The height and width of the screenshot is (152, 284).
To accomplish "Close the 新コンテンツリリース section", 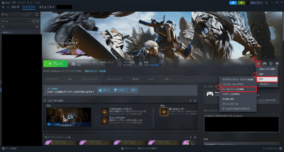I will click(x=195, y=137).
